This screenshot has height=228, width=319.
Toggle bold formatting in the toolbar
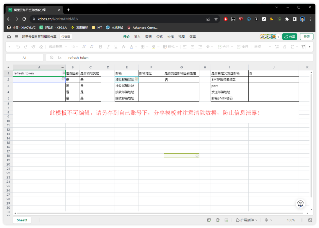click(x=100, y=47)
